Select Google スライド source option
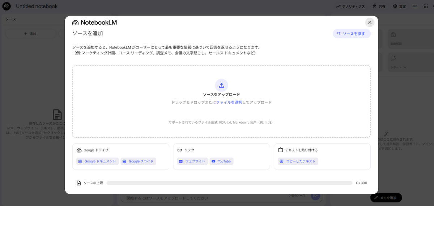The width and height of the screenshot is (434, 227). [138, 161]
